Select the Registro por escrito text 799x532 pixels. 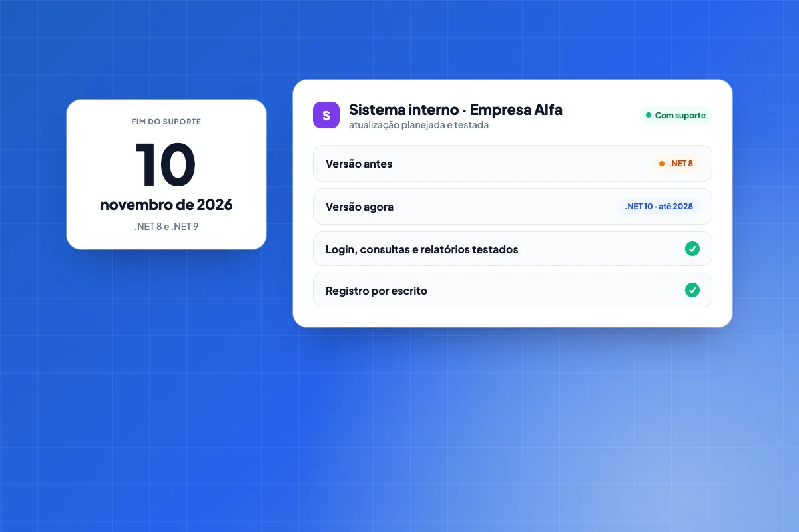point(376,291)
